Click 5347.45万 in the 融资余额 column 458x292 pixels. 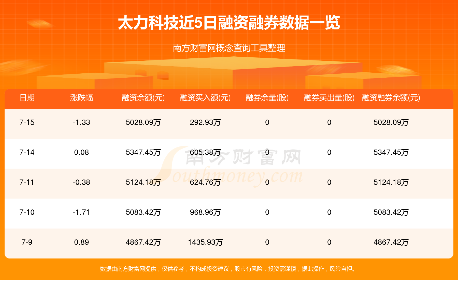[x=143, y=152]
